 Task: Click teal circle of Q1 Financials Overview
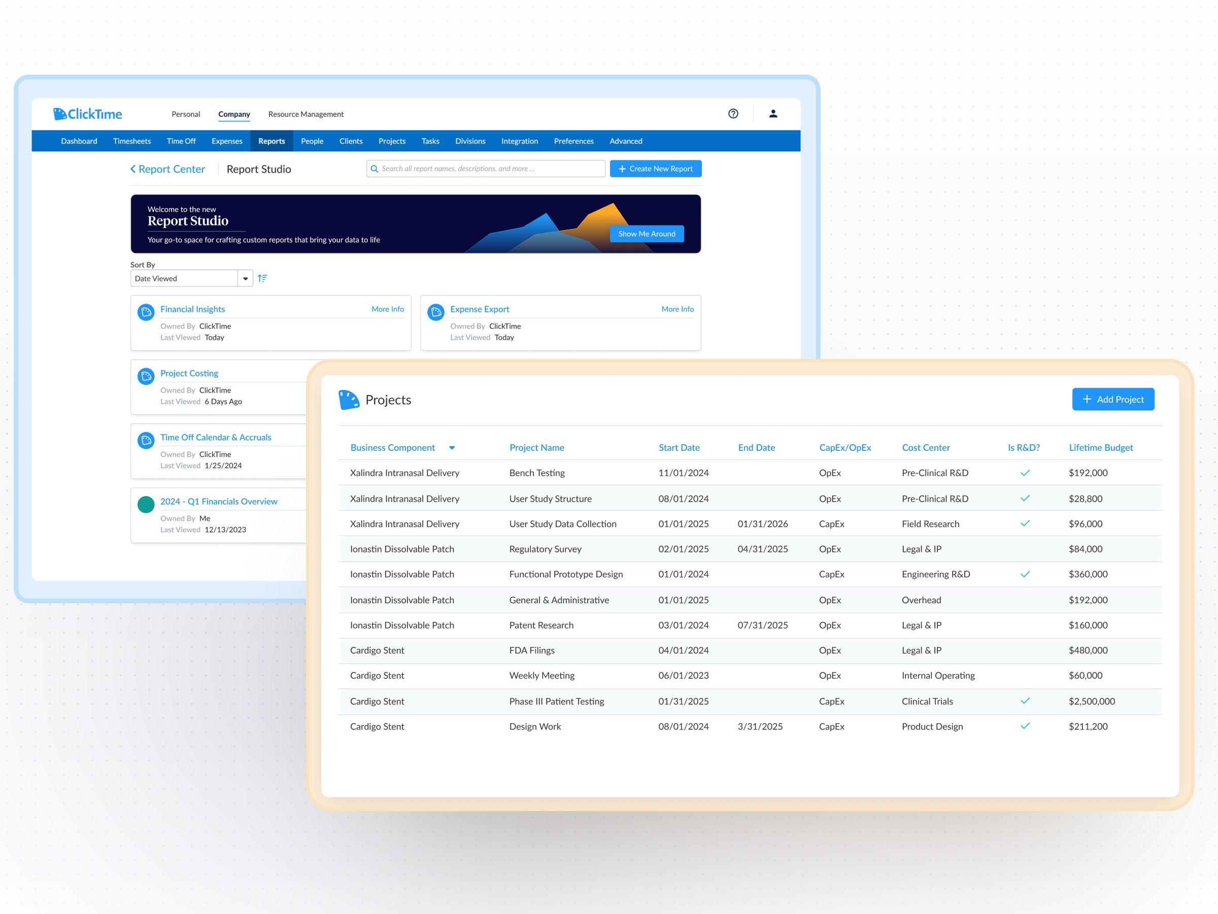click(x=146, y=504)
